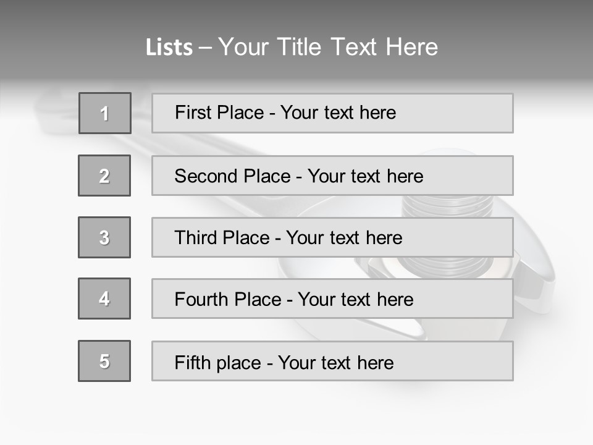The image size is (593, 445).
Task: Click the Fifth place text bar
Action: (x=332, y=361)
